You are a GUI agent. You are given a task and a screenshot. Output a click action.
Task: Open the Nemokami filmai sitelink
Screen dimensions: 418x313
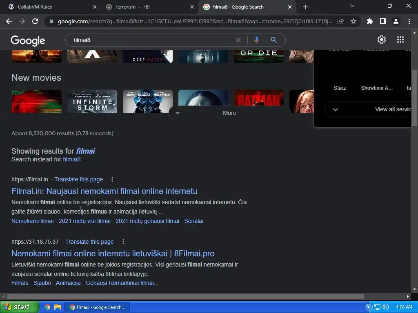pyautogui.click(x=33, y=221)
